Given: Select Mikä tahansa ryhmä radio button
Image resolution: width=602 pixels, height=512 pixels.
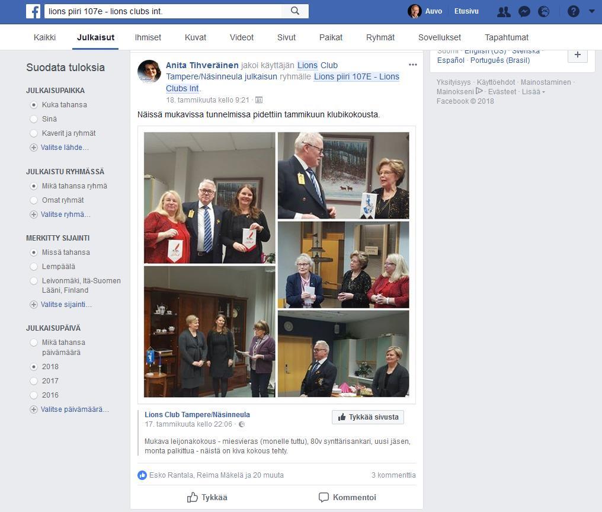Looking at the screenshot, I should tap(34, 186).
